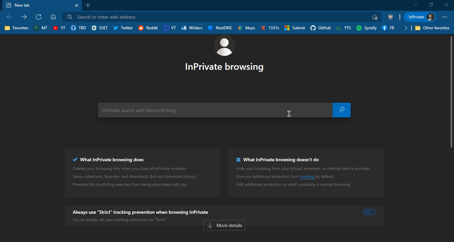
Task: Add page to favorites with the star icon
Action: coord(375,17)
